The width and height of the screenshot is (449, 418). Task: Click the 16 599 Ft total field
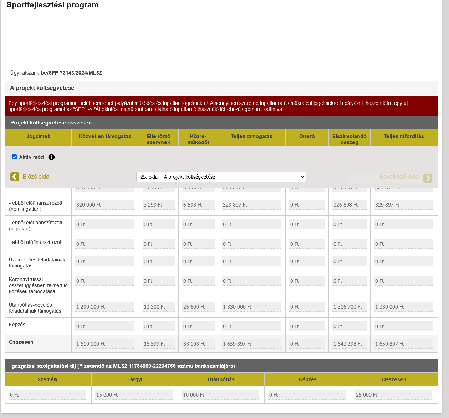point(159,344)
